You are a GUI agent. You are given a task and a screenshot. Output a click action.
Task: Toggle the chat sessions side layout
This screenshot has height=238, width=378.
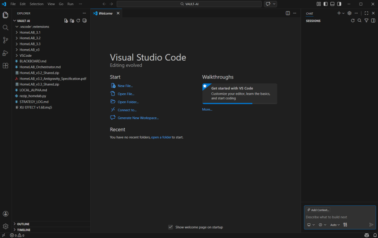point(373,21)
